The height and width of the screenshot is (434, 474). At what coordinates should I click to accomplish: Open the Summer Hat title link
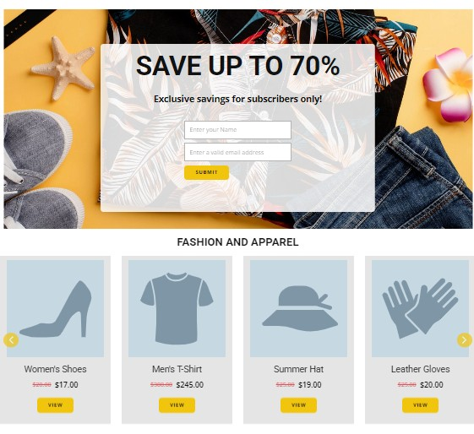click(x=298, y=369)
